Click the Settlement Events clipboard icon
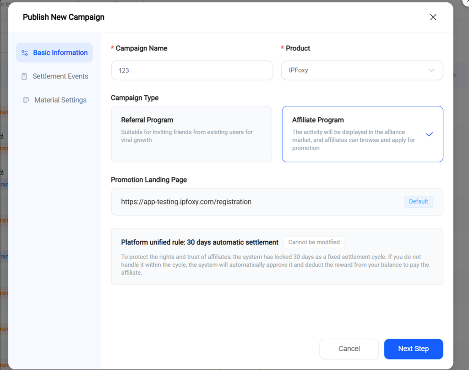Screen dimensions: 469x370 [x=24, y=76]
